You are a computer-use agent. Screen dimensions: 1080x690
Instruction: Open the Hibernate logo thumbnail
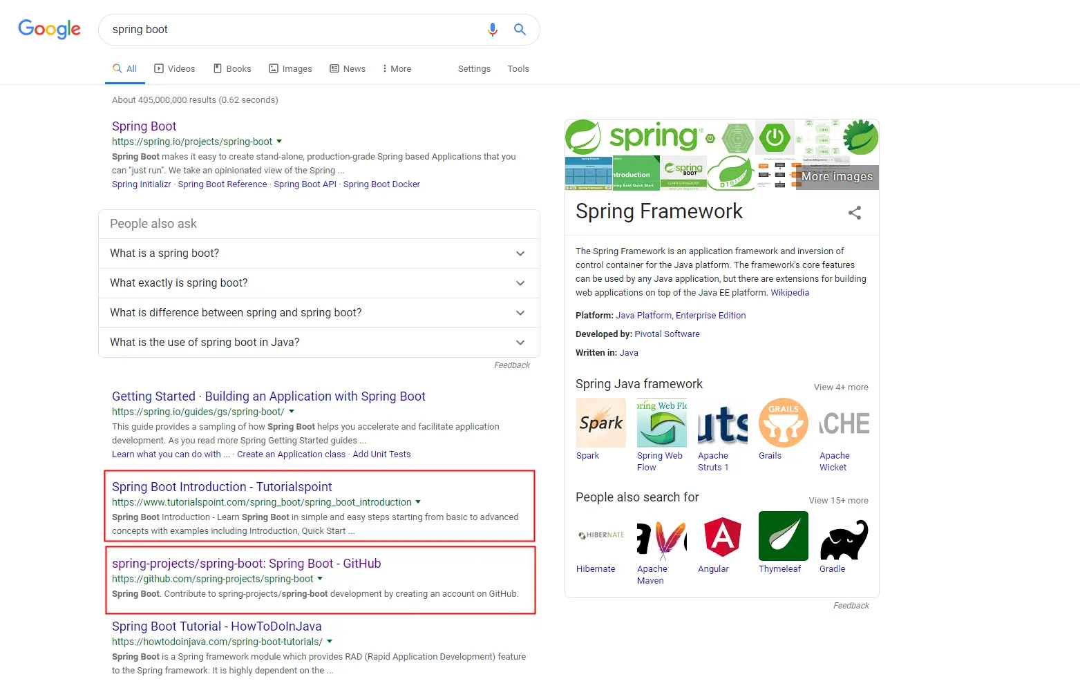(601, 536)
